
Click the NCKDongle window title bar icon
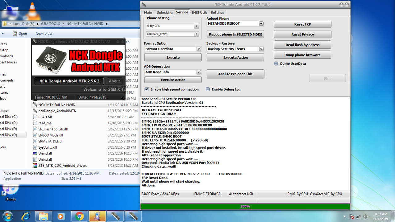tap(144, 5)
